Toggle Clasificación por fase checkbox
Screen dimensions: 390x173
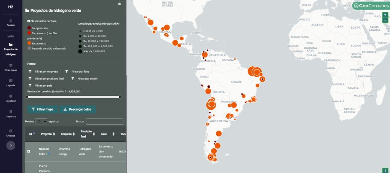(x=29, y=21)
